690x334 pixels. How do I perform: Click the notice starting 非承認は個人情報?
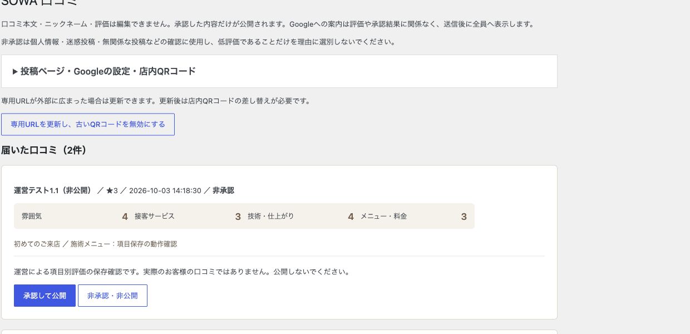click(x=199, y=42)
